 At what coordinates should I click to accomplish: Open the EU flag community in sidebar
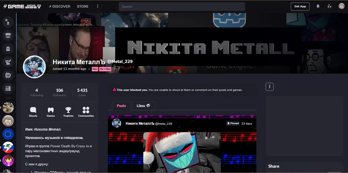point(8,134)
